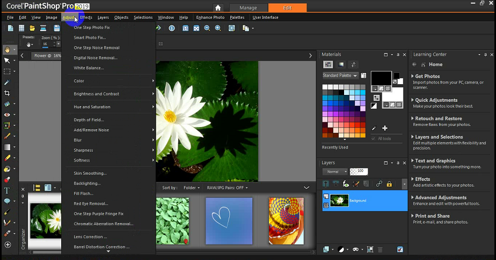Open the Text and Graphics topic

(435, 160)
